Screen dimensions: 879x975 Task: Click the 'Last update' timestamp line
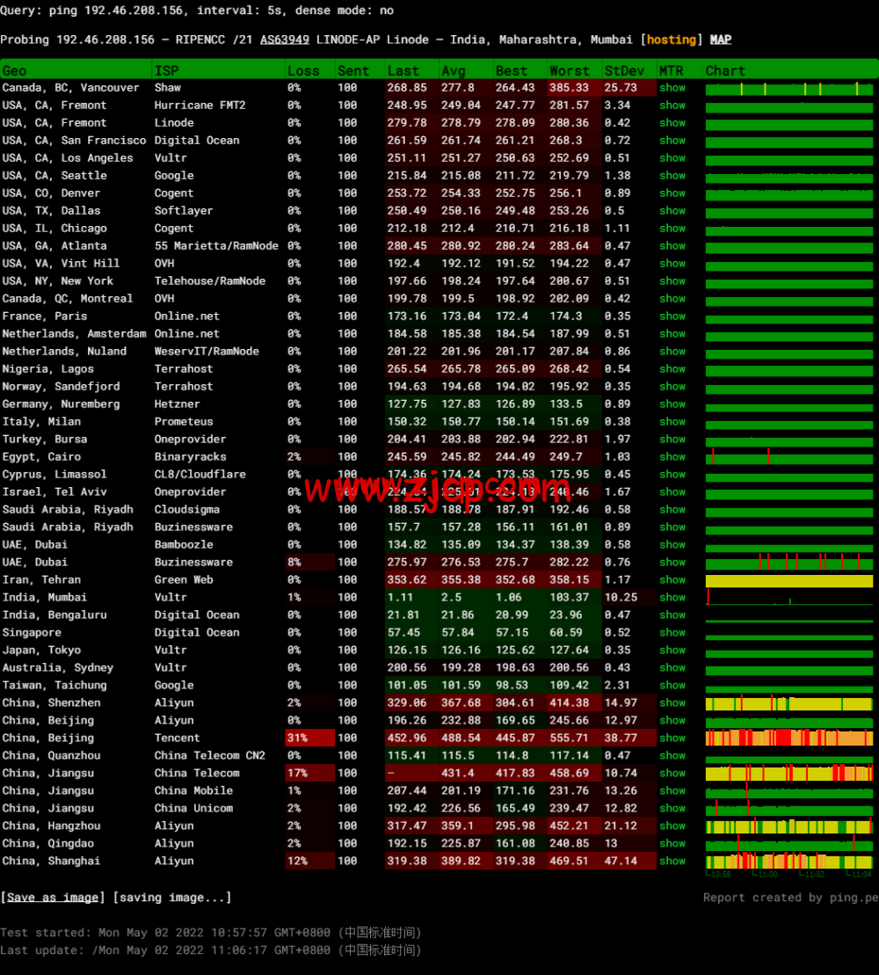211,950
